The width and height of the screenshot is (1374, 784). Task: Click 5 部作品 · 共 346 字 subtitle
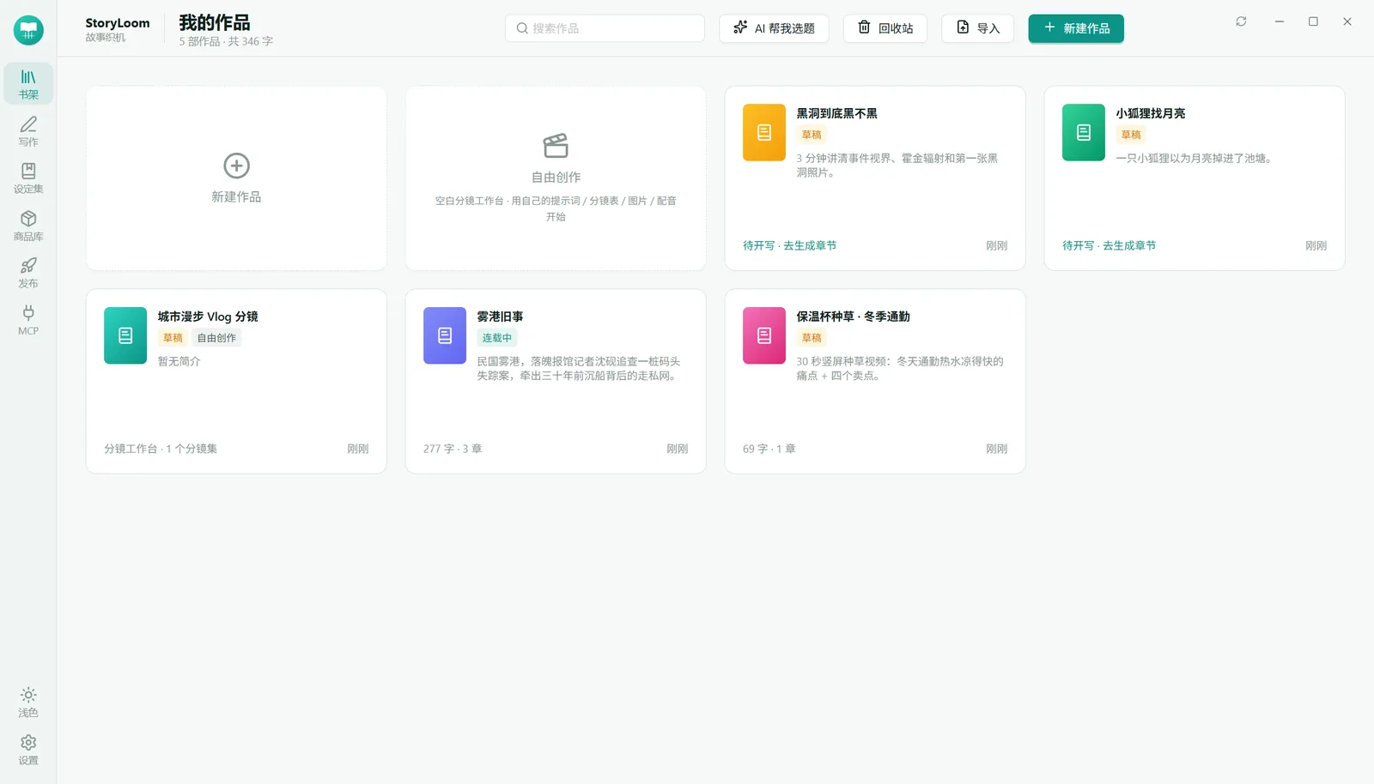(x=226, y=41)
